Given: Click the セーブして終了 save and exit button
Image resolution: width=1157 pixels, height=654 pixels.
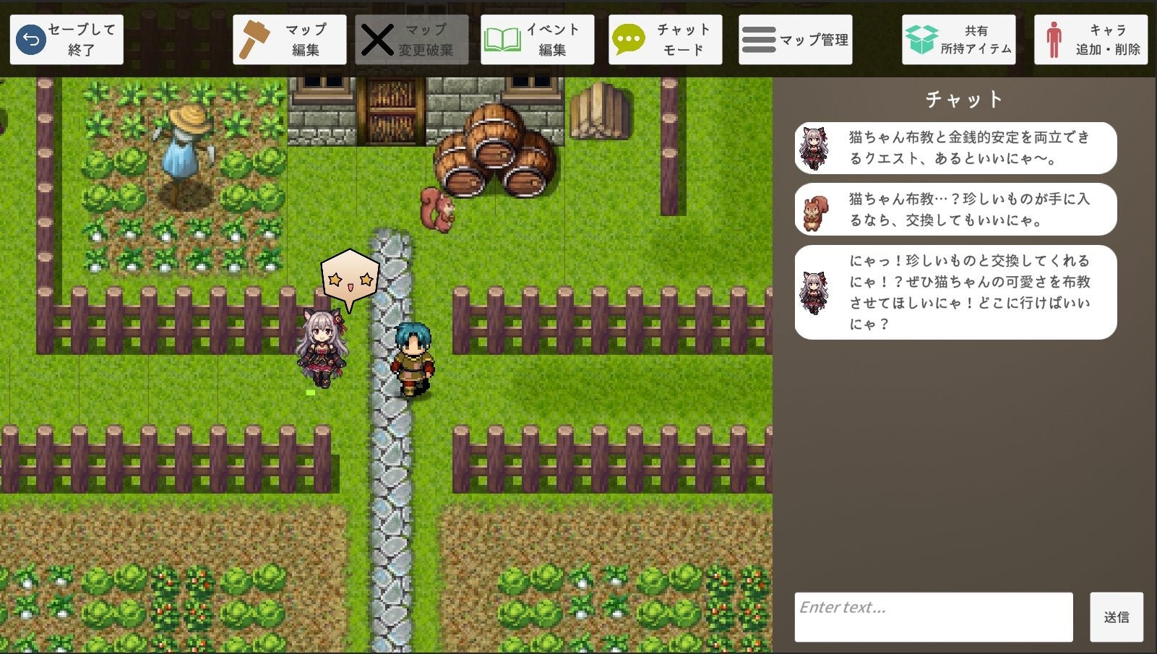Looking at the screenshot, I should pos(66,40).
